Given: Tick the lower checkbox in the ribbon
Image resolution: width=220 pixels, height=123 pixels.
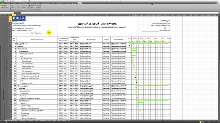Looking at the screenshot, I should [17, 7].
